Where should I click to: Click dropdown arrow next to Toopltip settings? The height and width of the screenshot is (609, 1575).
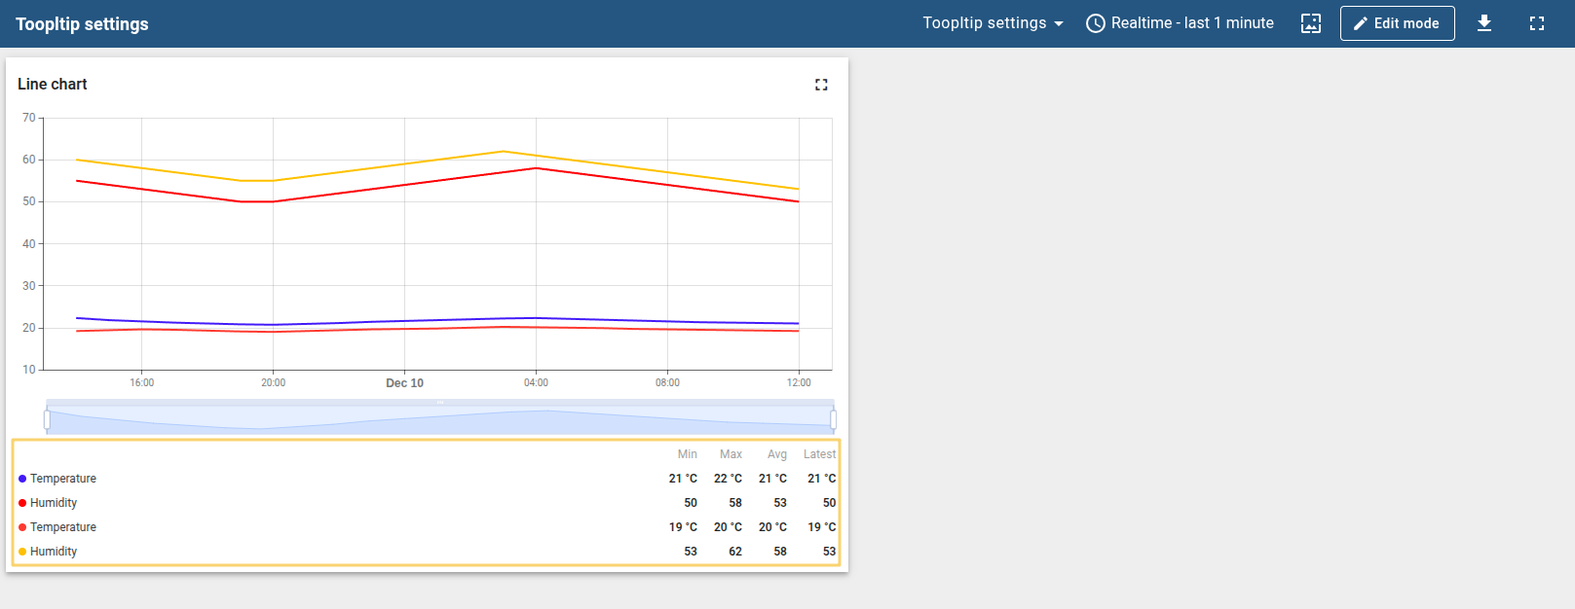1059,23
